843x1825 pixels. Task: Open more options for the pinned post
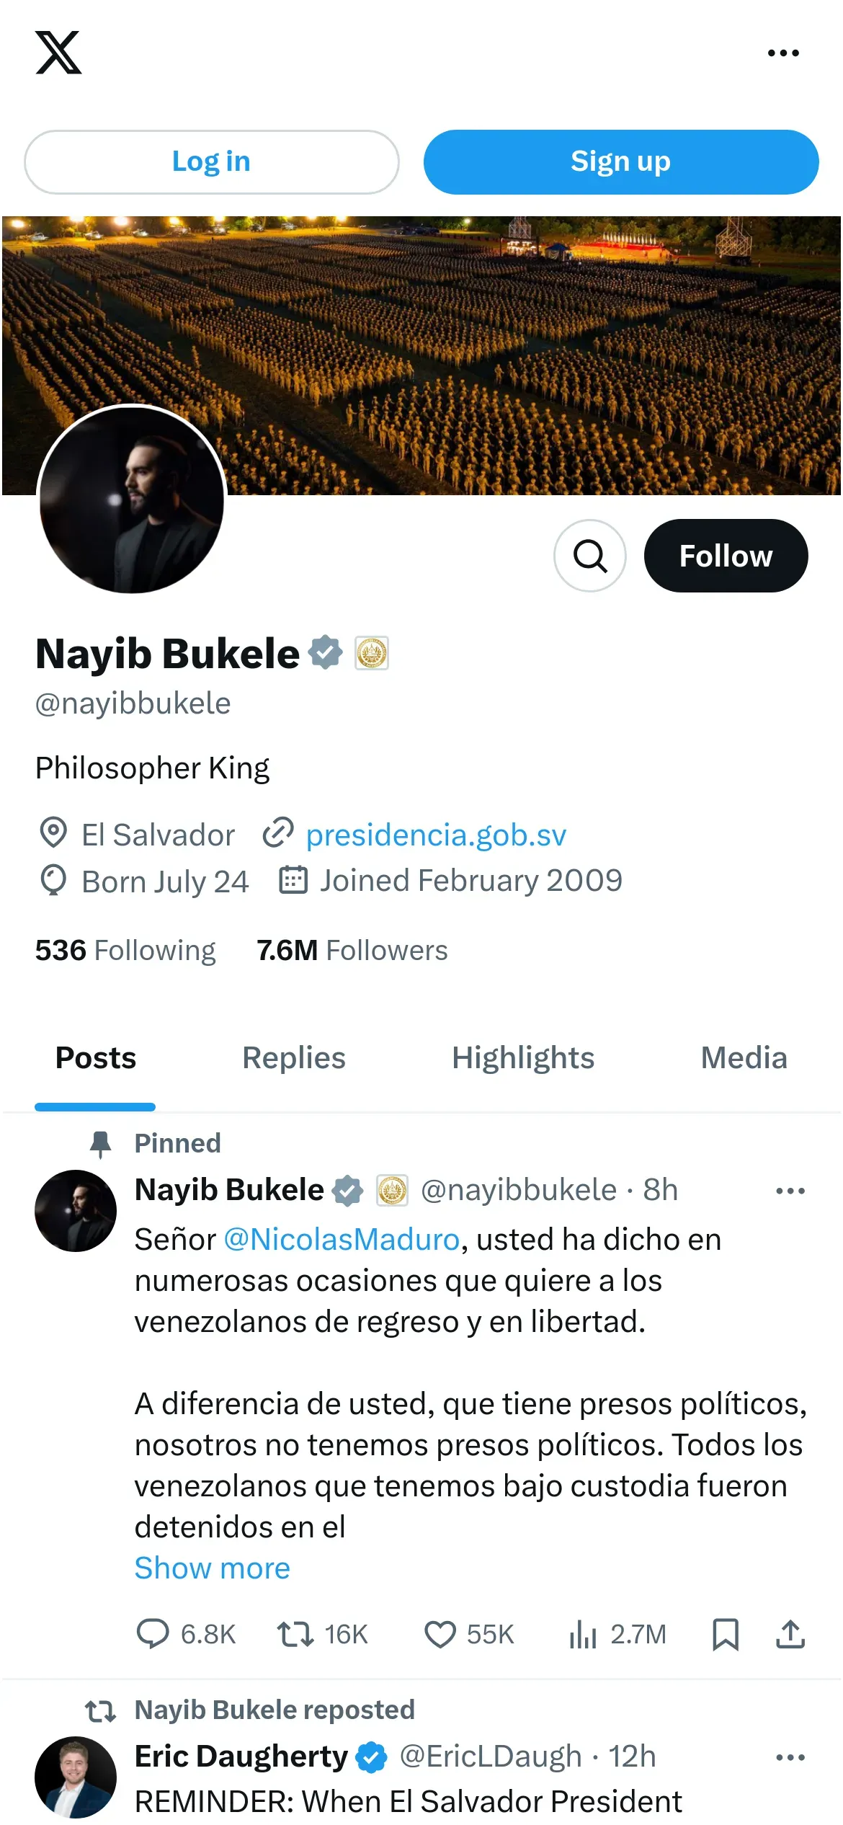click(790, 1191)
